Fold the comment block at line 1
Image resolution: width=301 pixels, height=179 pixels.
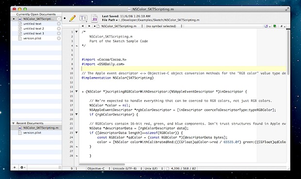(76, 32)
